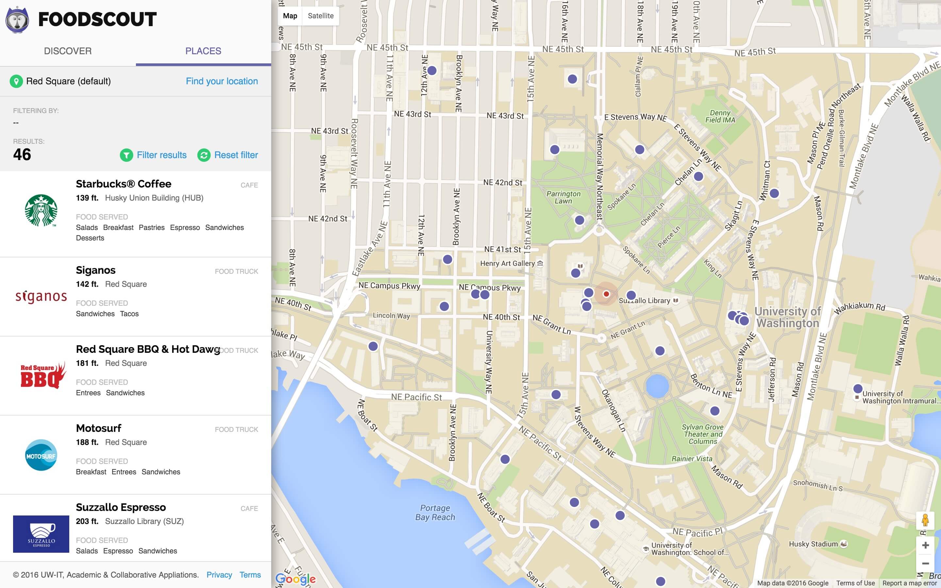Open the Red Square BBQ logo thumbnail
The height and width of the screenshot is (588, 941).
click(43, 375)
